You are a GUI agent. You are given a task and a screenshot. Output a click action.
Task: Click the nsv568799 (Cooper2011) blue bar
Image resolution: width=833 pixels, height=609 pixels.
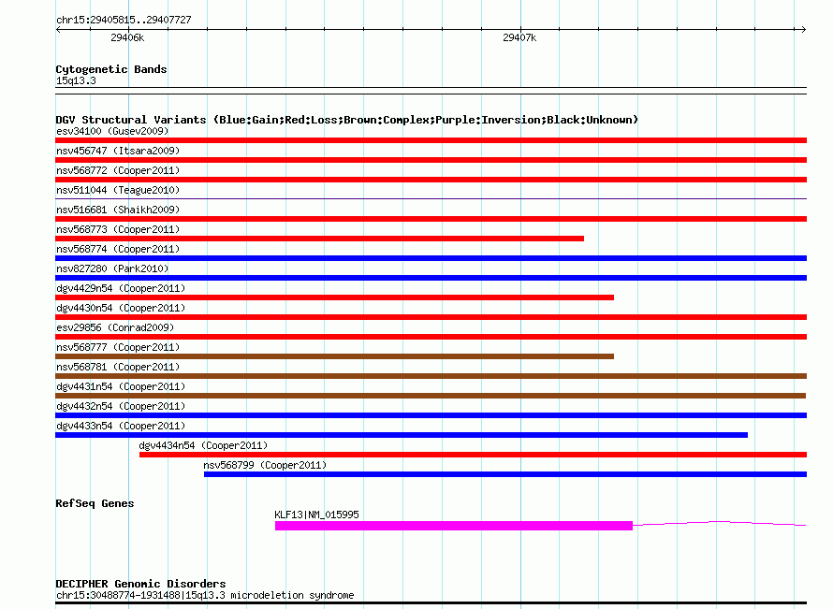click(x=505, y=474)
